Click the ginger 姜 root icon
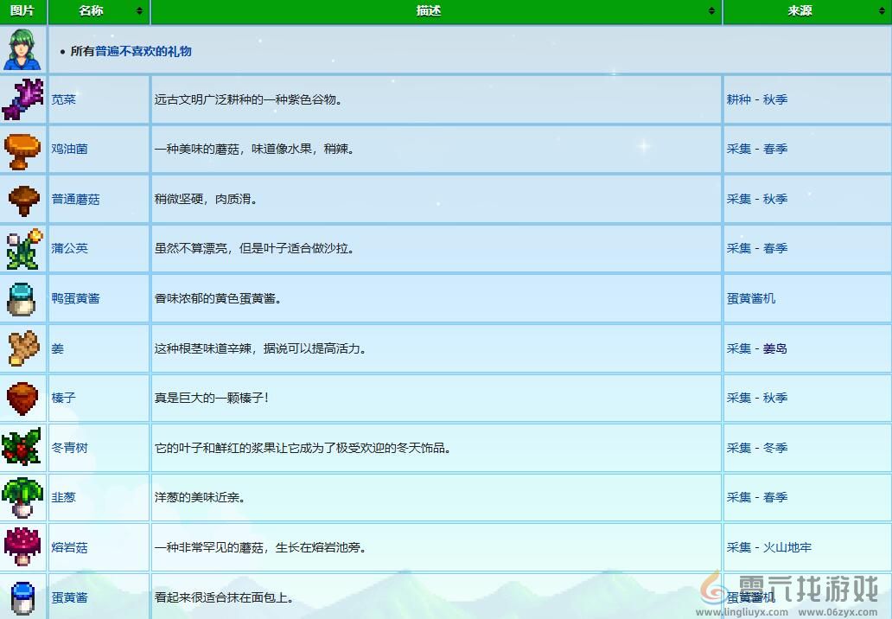 pos(22,348)
